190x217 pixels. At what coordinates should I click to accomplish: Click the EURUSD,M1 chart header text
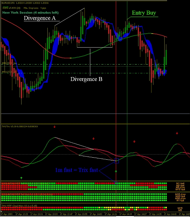pos(25,3)
